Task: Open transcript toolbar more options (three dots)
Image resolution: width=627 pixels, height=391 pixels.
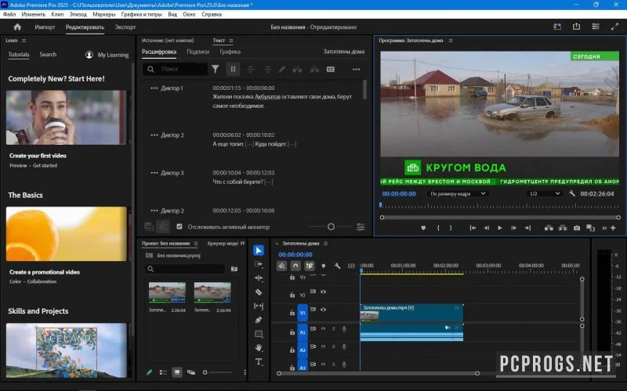Action: 357,70
